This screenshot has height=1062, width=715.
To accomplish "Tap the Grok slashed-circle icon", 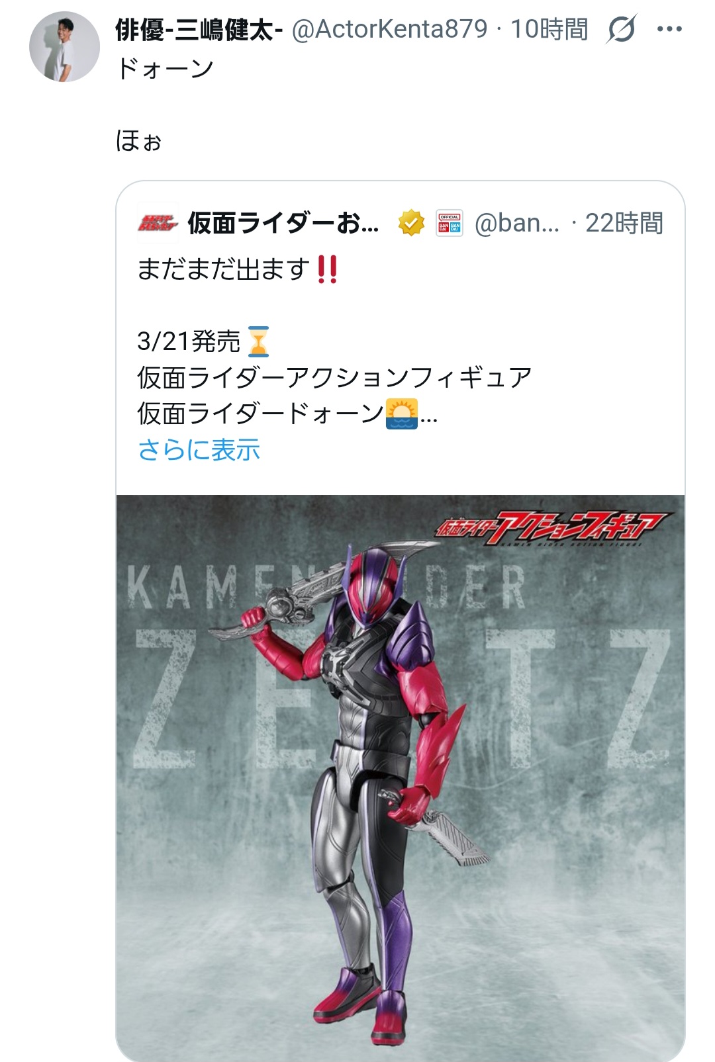I will (621, 29).
